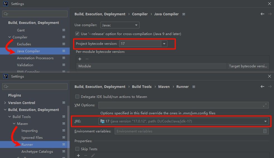Click project-level icon beside Compiler
This screenshot has height=158, width=274.
click(x=64, y=37)
